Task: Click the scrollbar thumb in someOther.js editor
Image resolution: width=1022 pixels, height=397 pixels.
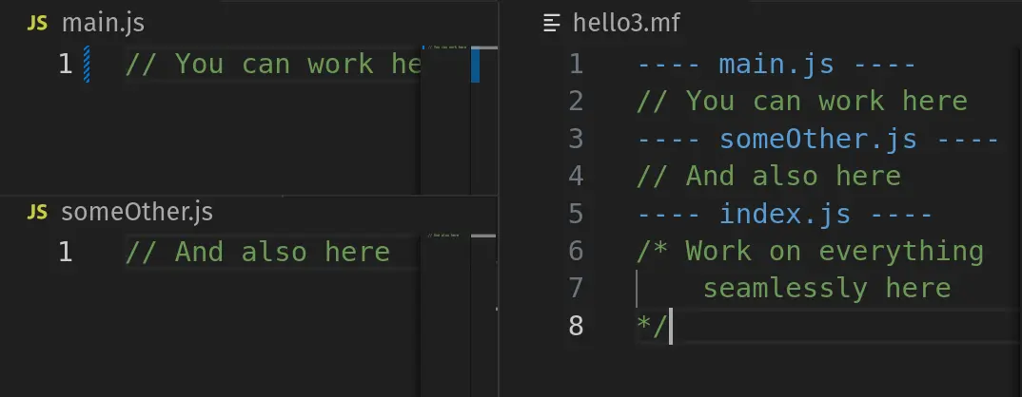Action: click(483, 236)
